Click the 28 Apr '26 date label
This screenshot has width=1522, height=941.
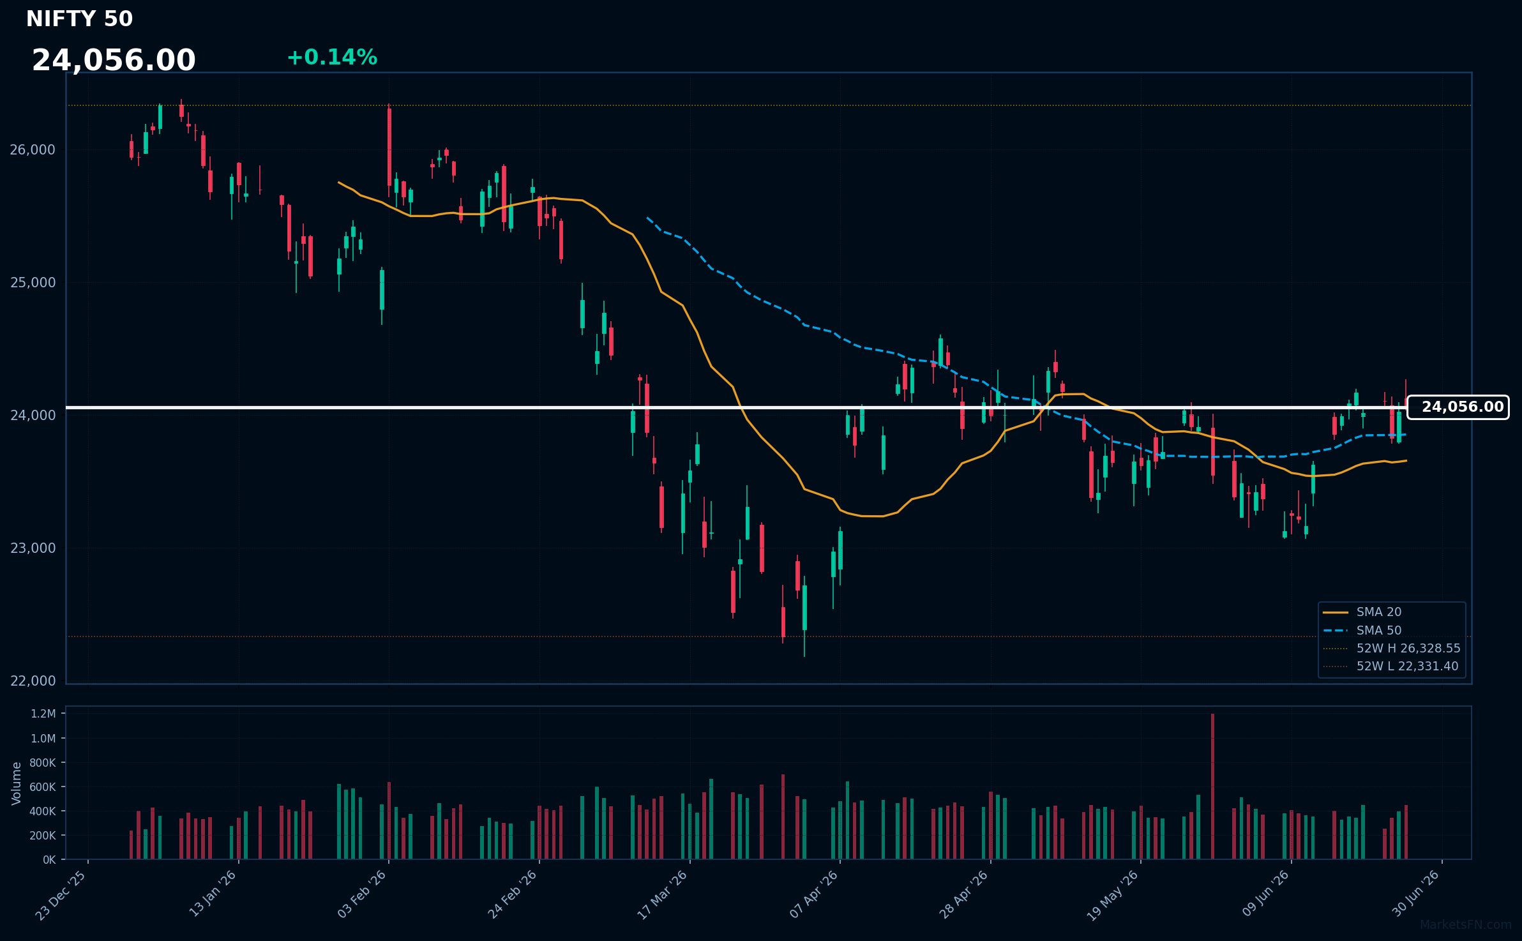964,894
